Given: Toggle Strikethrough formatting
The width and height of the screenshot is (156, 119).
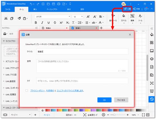Looking at the screenshot, I should [55, 23].
